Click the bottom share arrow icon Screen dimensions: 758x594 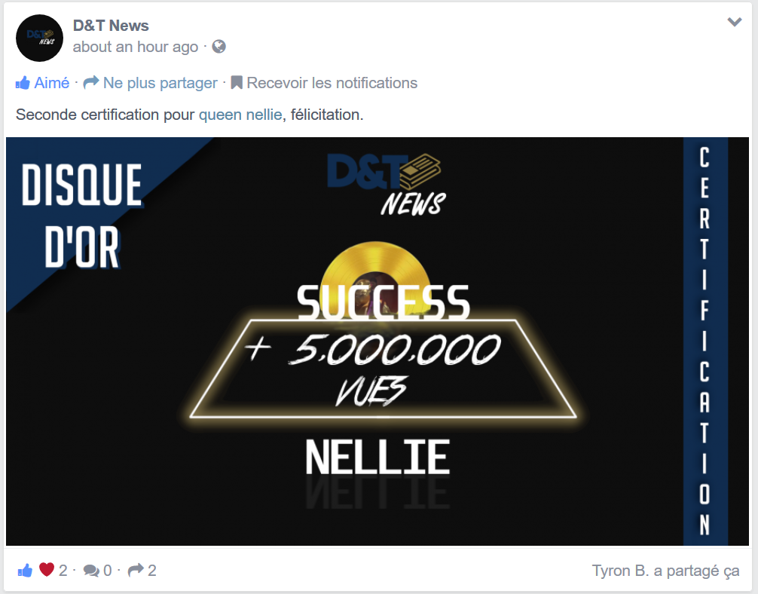pos(136,571)
